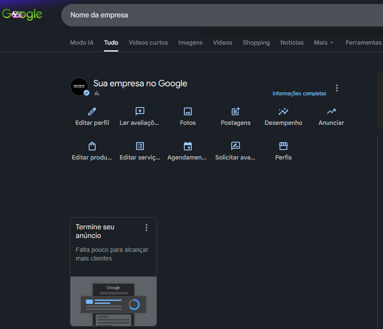This screenshot has width=383, height=329.
Task: Open the Vídeos tab
Action: tap(223, 42)
